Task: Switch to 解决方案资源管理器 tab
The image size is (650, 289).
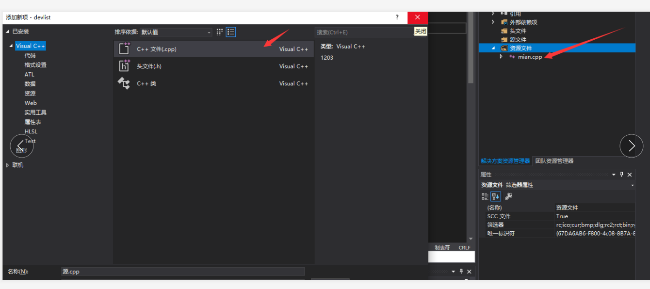Action: 505,161
